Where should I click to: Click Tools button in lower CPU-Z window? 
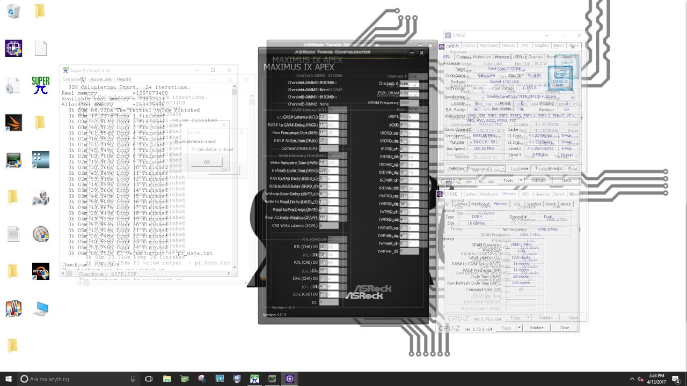point(506,328)
